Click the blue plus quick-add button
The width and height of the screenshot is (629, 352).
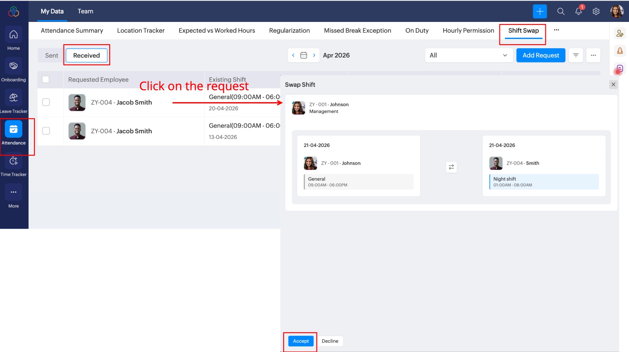tap(540, 12)
